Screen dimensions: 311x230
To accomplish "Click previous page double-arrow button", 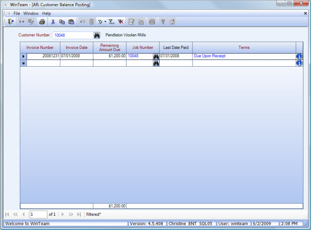I will pyautogui.click(x=16, y=214).
